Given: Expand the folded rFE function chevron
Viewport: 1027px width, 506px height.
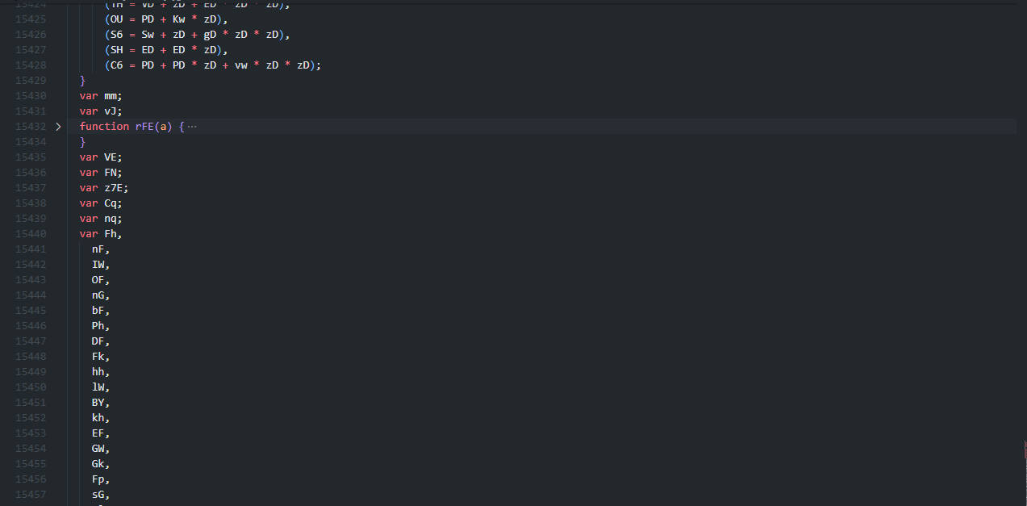Looking at the screenshot, I should (x=58, y=127).
